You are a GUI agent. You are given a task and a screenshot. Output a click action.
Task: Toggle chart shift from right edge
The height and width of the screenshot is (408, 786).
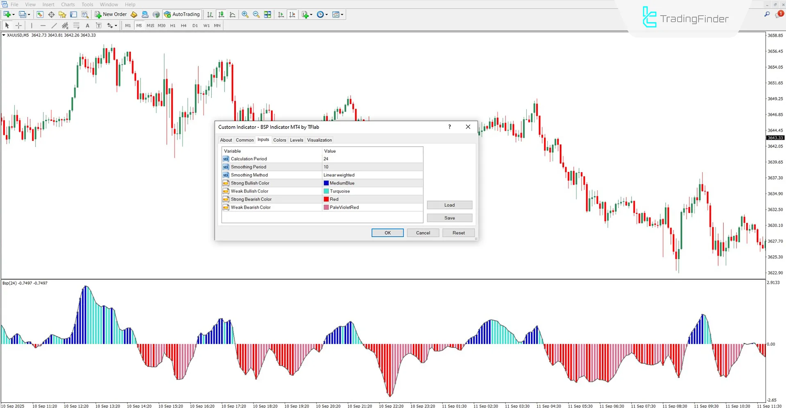[x=292, y=14]
